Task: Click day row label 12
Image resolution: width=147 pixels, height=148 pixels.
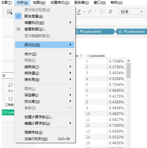Action: 88,126
